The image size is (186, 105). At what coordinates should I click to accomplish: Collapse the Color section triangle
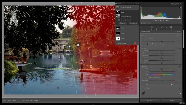pos(142,66)
